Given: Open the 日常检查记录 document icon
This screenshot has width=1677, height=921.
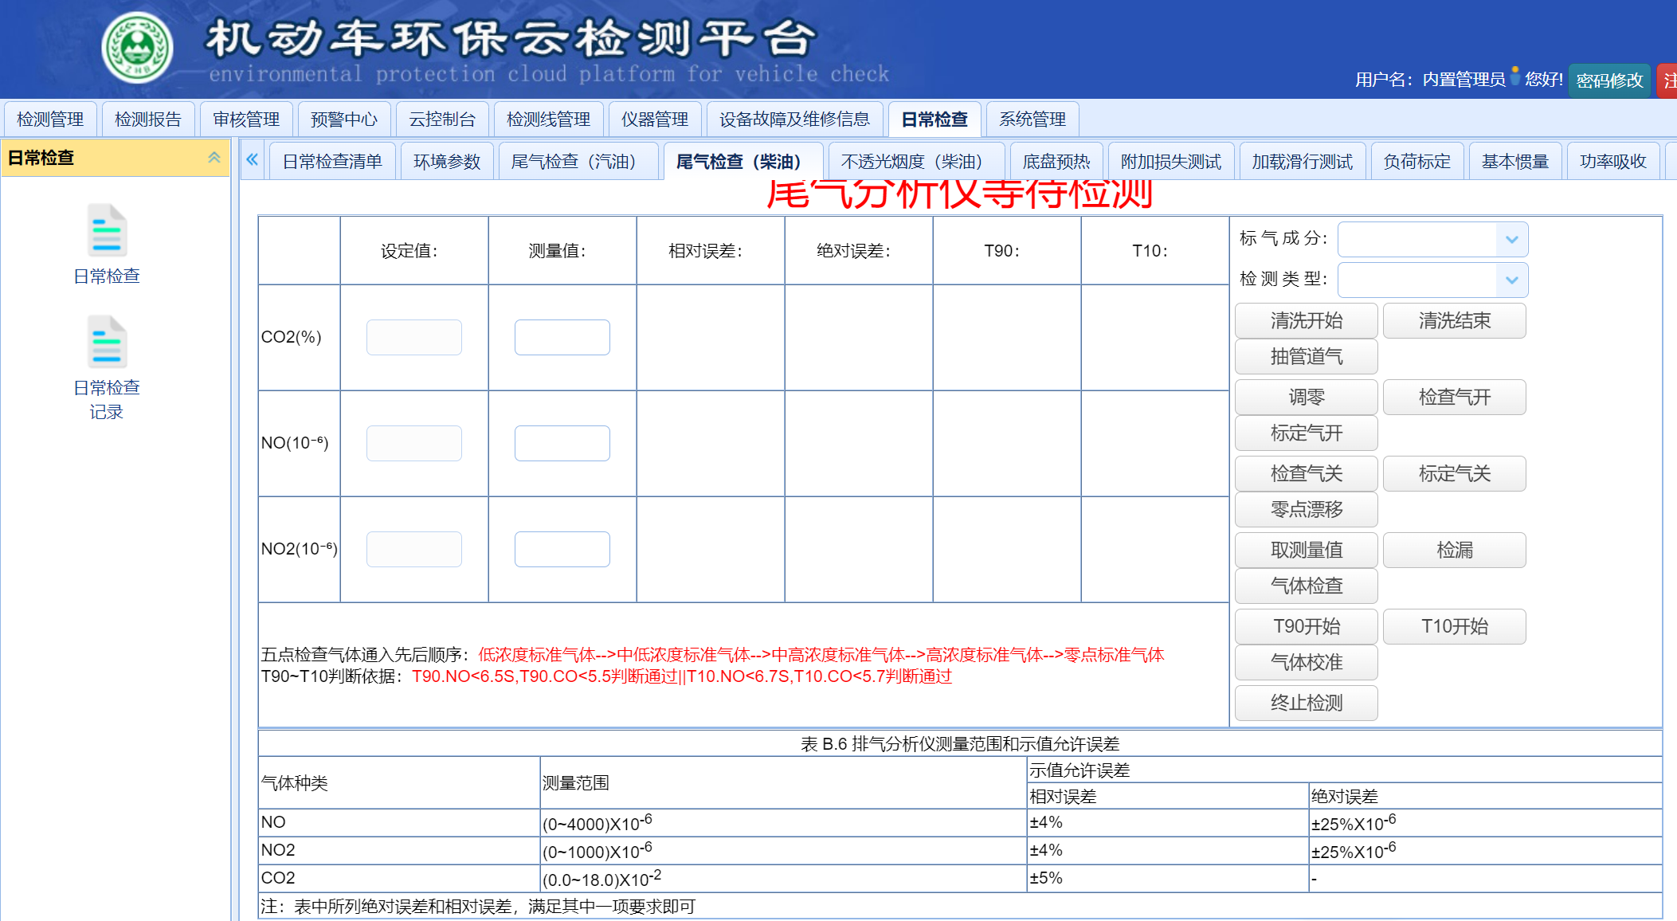Looking at the screenshot, I should (x=107, y=343).
